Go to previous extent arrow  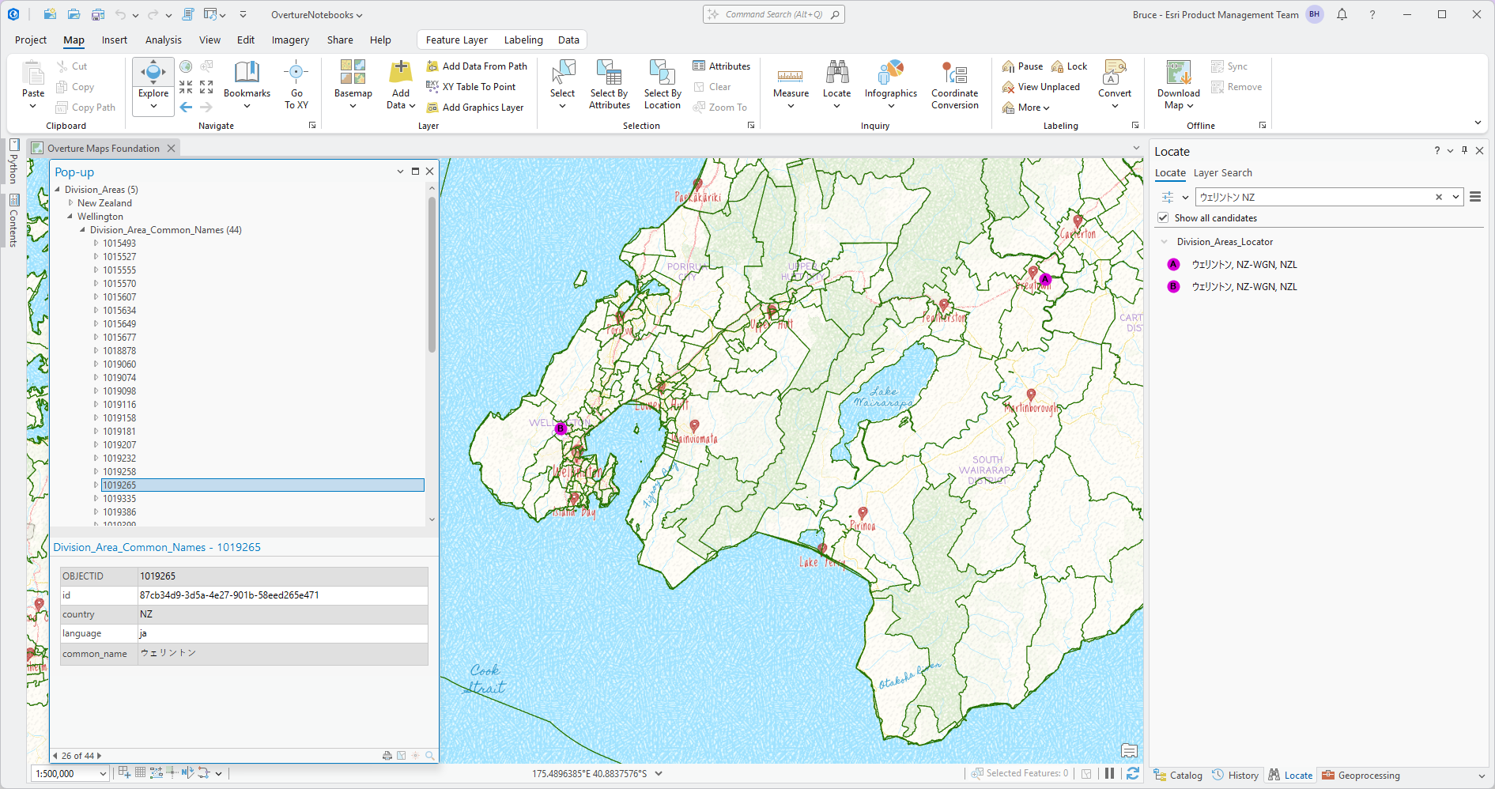pyautogui.click(x=186, y=107)
